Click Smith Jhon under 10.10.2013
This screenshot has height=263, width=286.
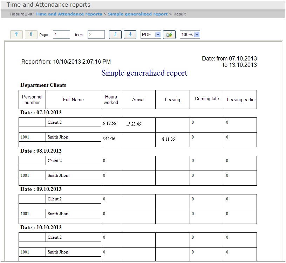58,252
